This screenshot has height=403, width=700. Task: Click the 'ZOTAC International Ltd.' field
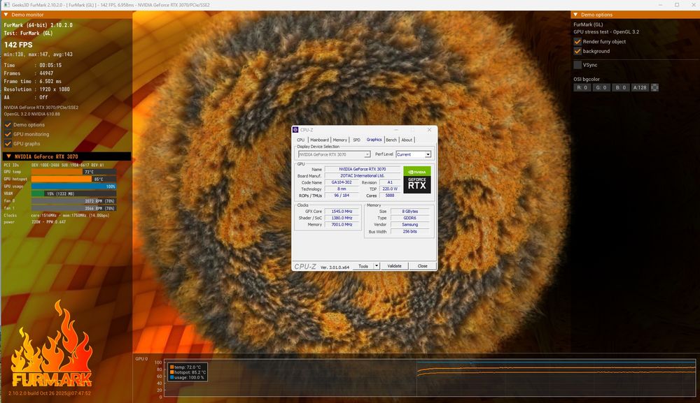coord(362,176)
